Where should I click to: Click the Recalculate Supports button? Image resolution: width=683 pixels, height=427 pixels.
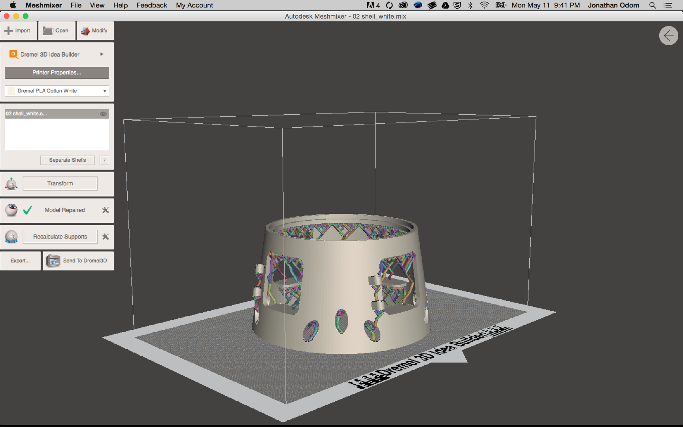click(x=60, y=237)
